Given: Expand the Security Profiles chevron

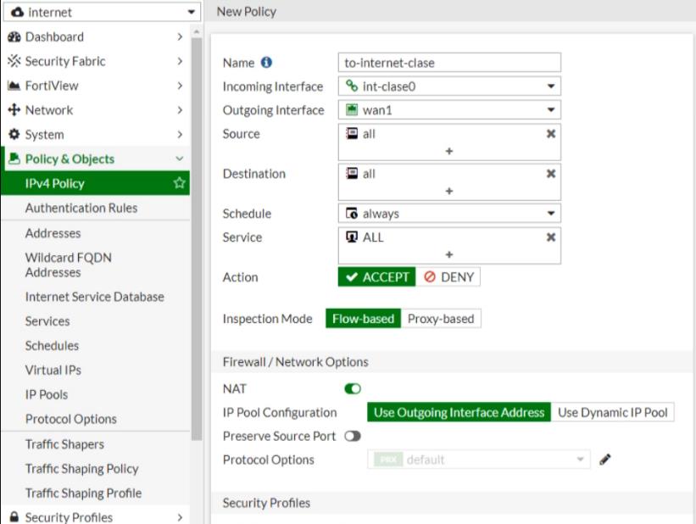Looking at the screenshot, I should 180,517.
